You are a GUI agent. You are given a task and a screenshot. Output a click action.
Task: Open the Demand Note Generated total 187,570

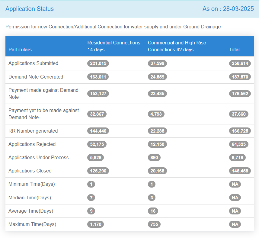click(x=240, y=77)
